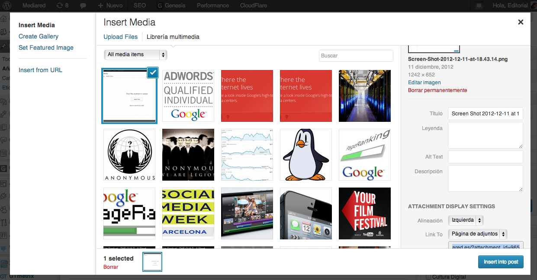
Task: Click into the Título field
Action: 486,114
